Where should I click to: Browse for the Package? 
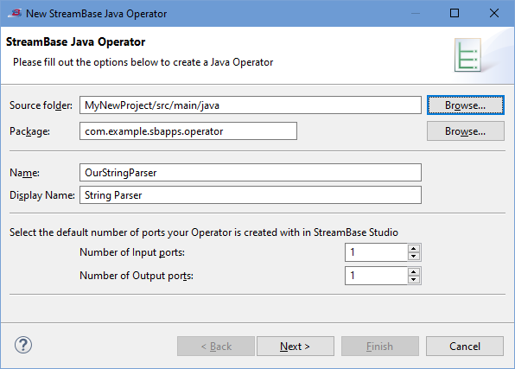466,131
